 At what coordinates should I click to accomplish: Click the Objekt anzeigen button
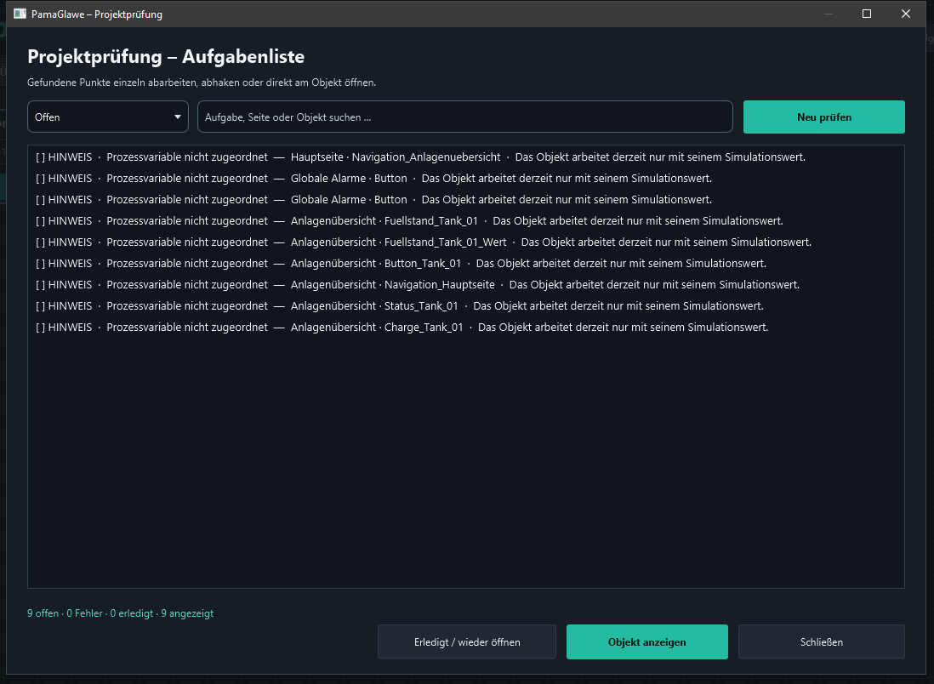[646, 641]
